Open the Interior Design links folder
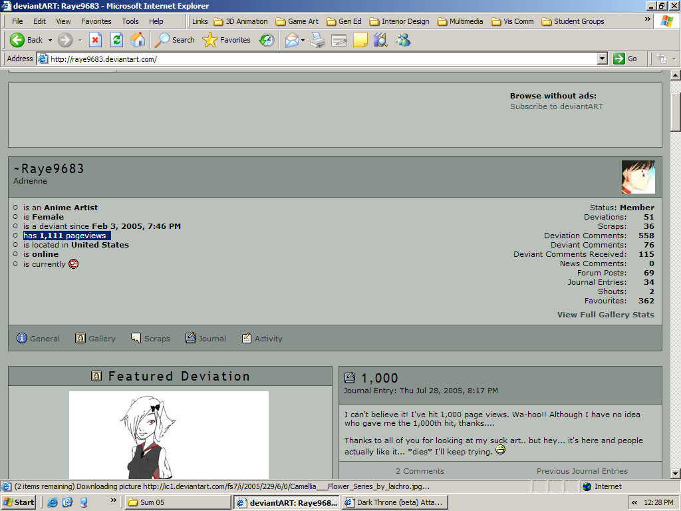 pos(399,21)
